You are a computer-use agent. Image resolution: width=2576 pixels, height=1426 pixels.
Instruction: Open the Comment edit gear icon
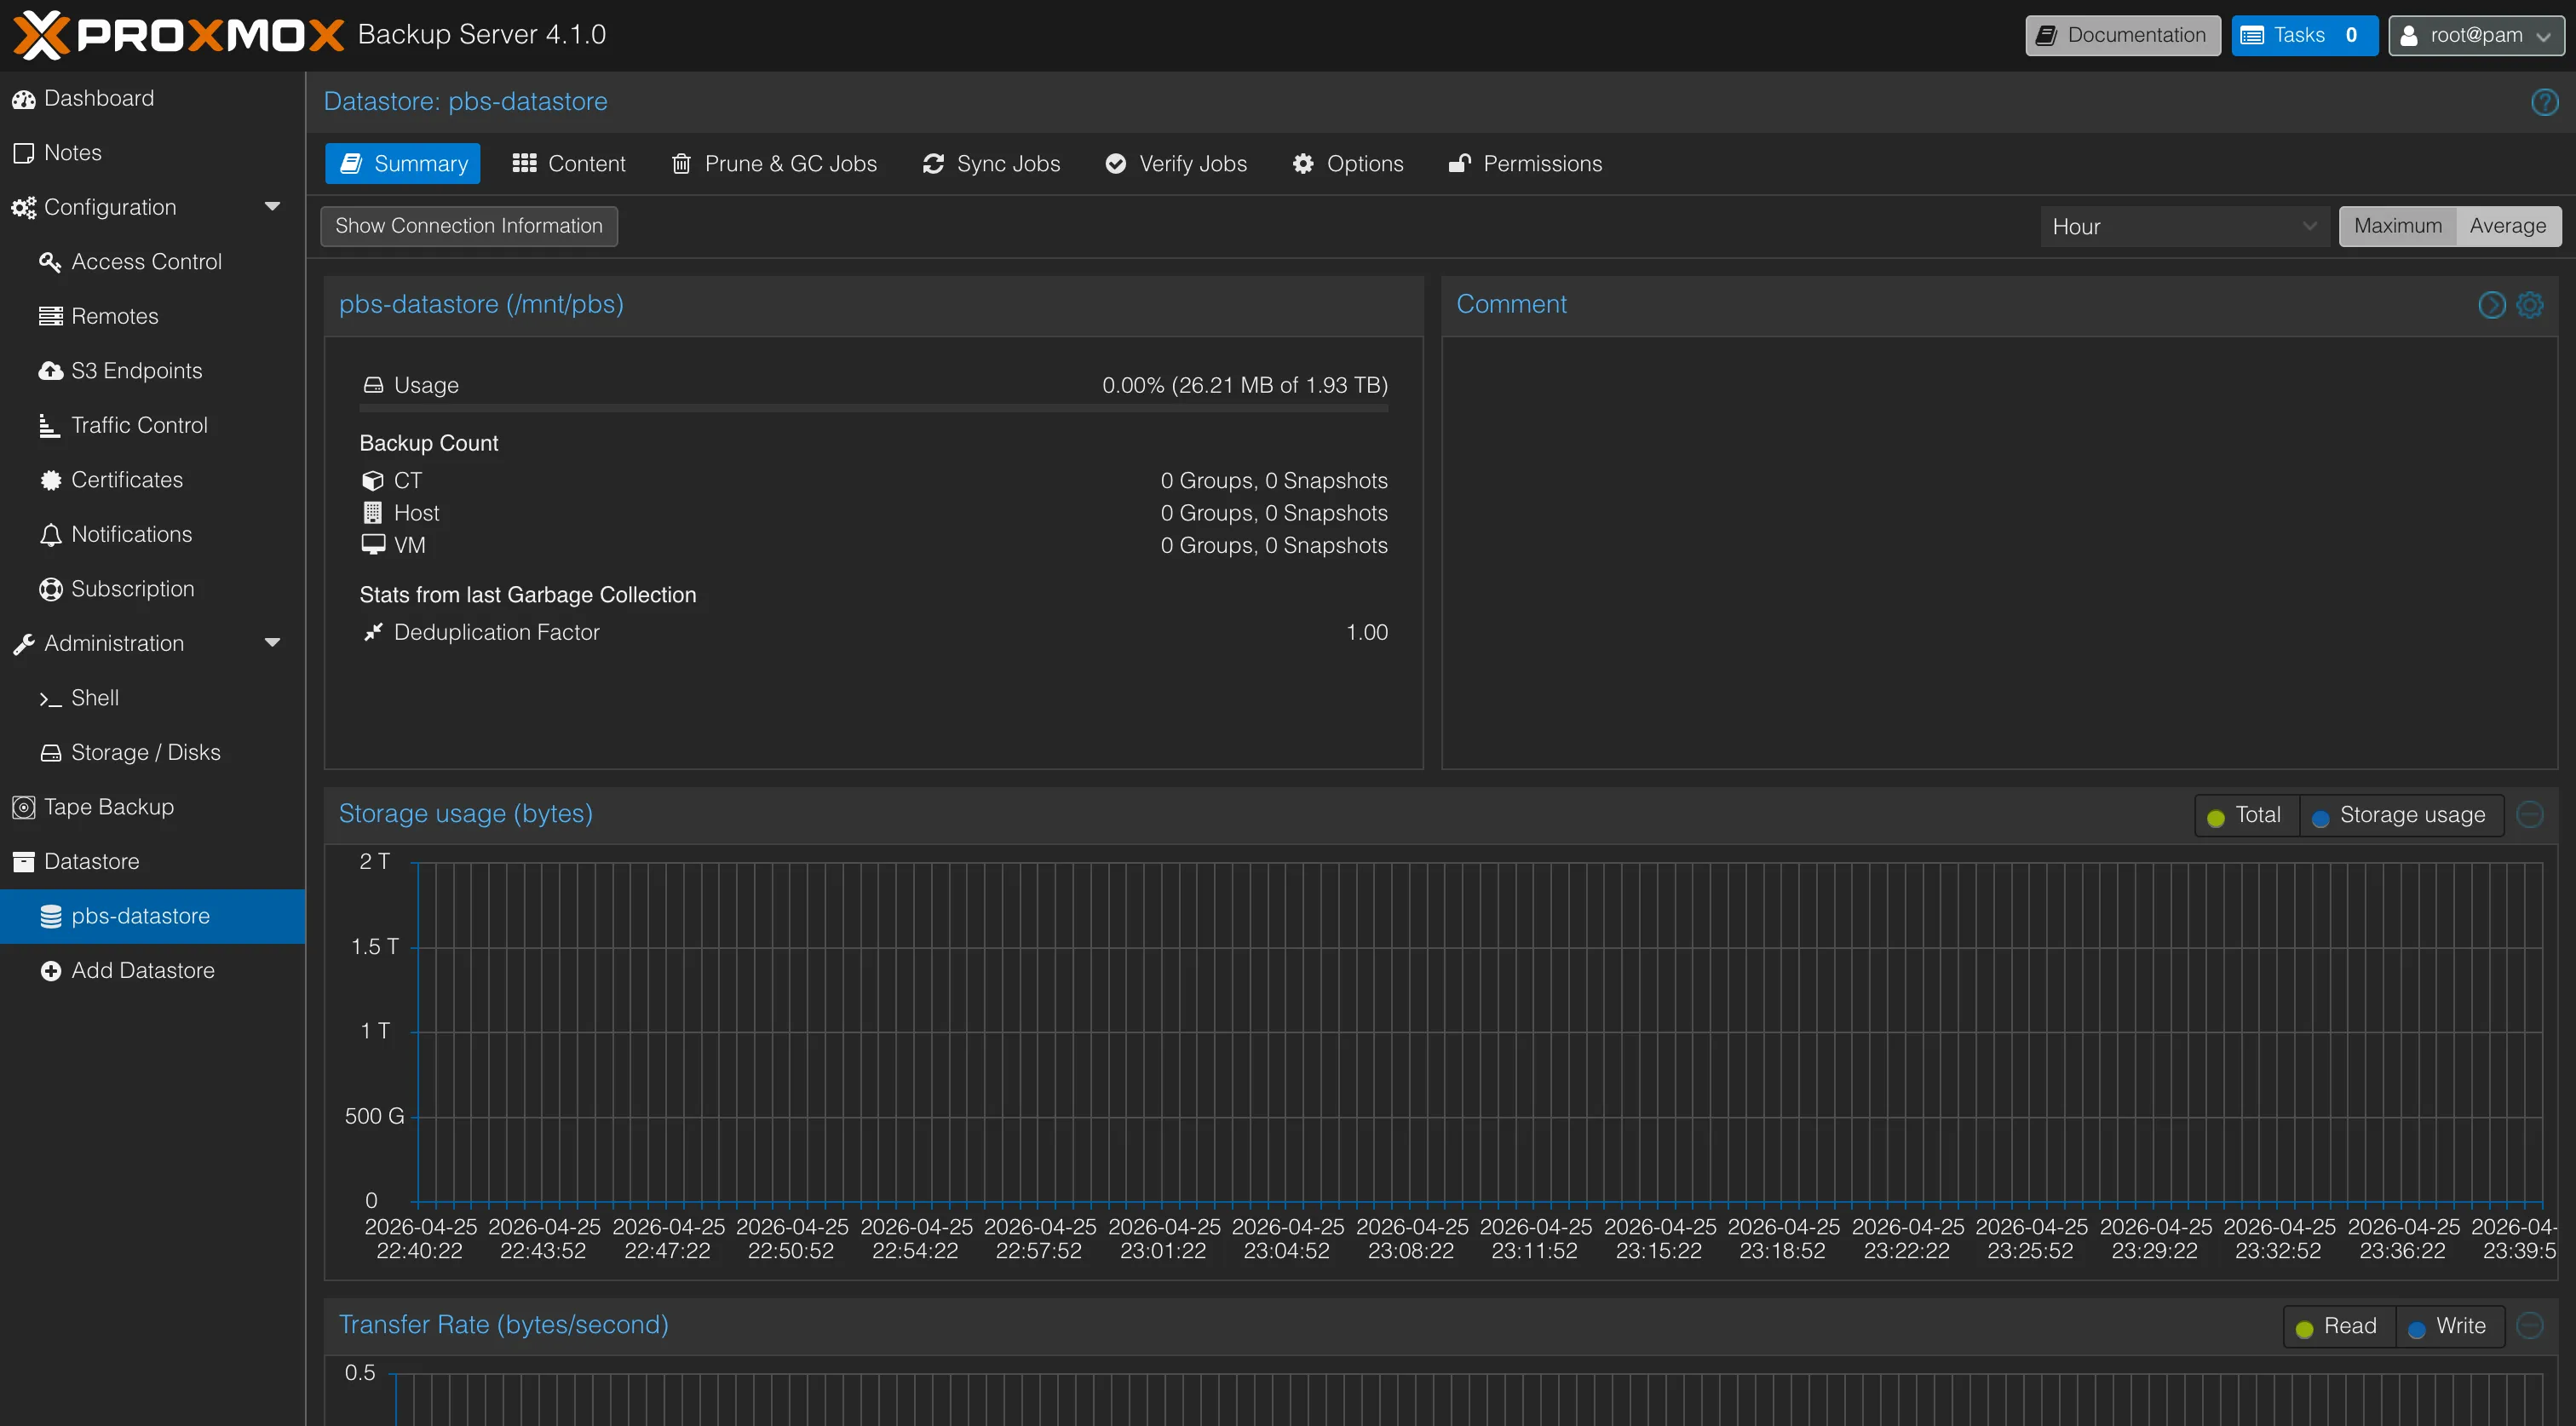[2530, 305]
